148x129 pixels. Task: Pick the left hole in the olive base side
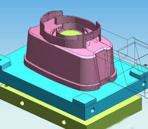[22, 103]
